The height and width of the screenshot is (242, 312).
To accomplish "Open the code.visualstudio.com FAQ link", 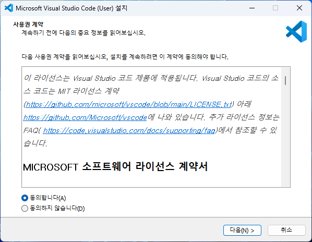I will tap(129, 130).
